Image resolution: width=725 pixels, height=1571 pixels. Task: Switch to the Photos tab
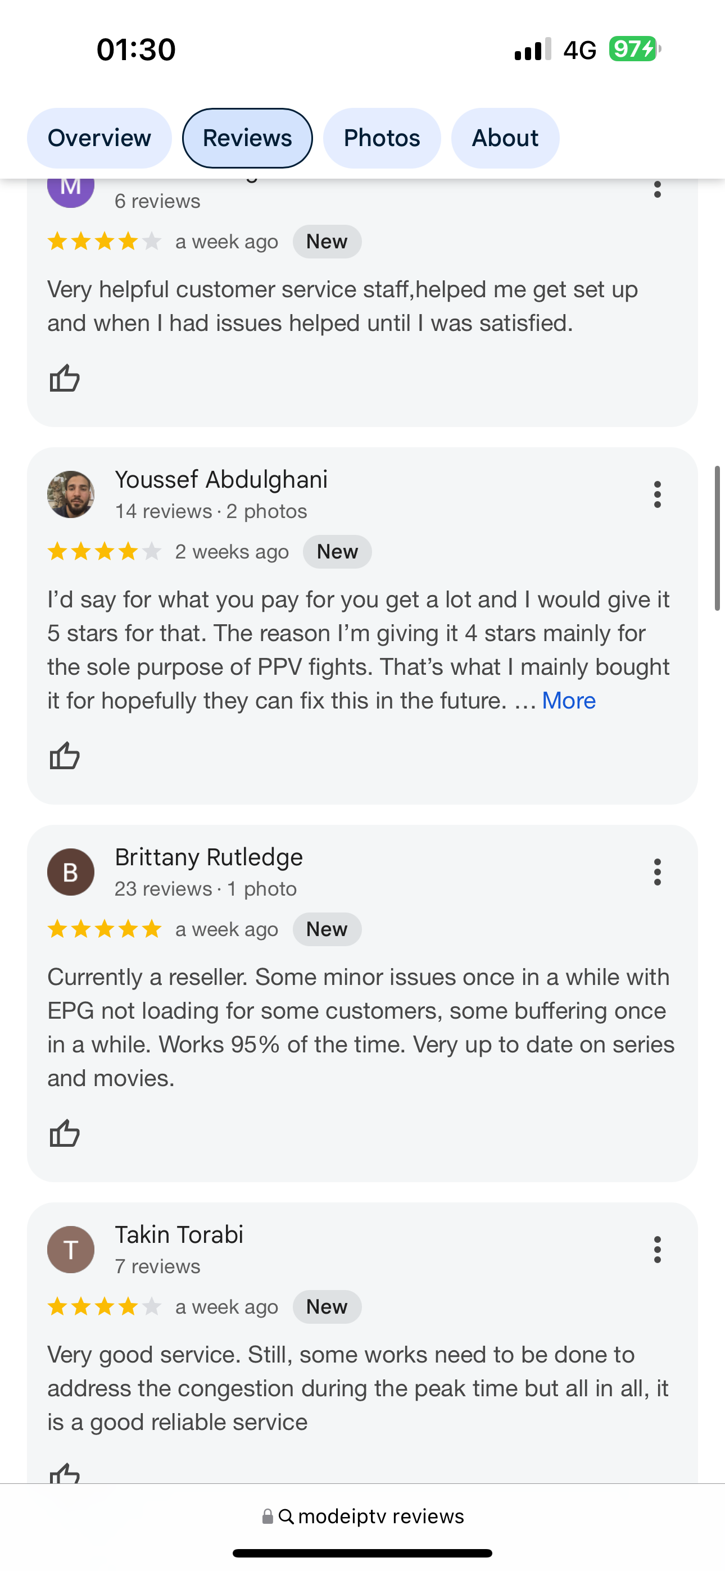[x=382, y=138]
